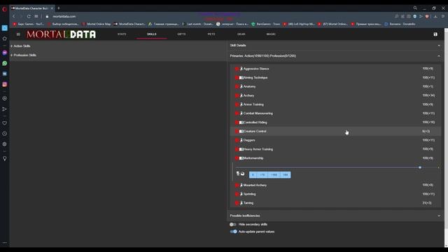Expand the Skill Details panel chevron
Viewport: 448px width, 252px height.
pyautogui.click(x=439, y=45)
